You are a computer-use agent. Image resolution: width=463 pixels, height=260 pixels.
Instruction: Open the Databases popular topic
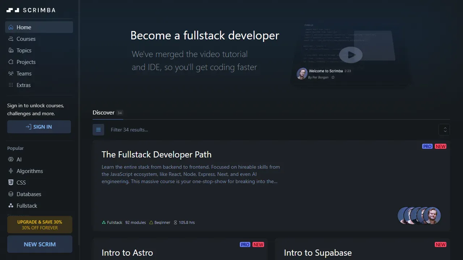click(x=39, y=194)
